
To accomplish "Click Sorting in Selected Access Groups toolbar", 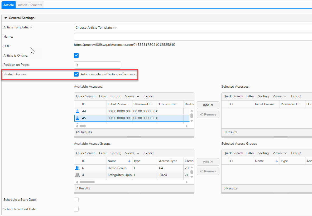I will coord(263,153).
